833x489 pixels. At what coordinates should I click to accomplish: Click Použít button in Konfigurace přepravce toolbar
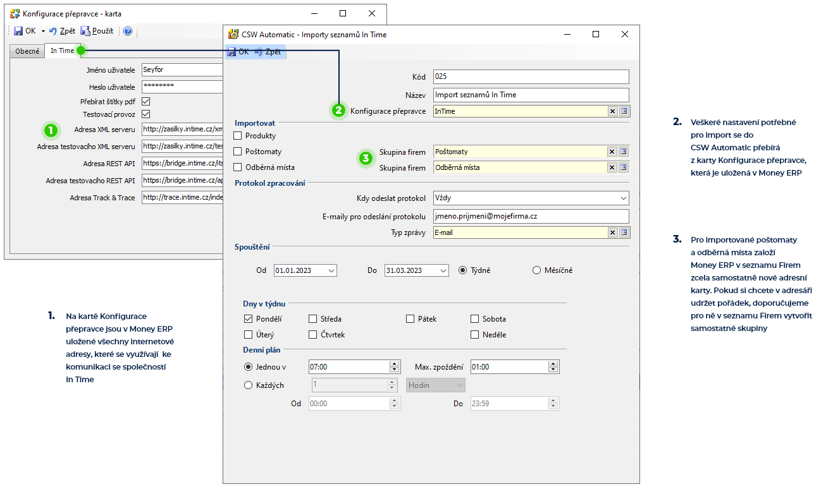[x=97, y=31]
